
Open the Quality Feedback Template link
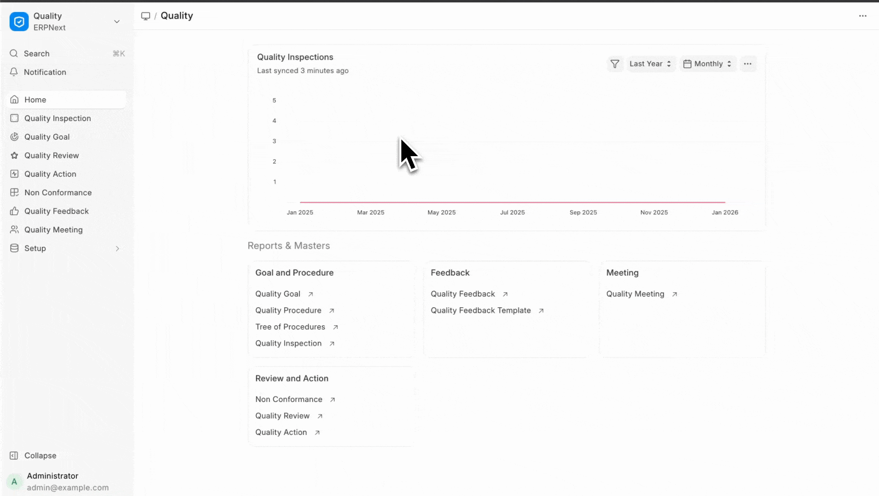[x=480, y=310]
